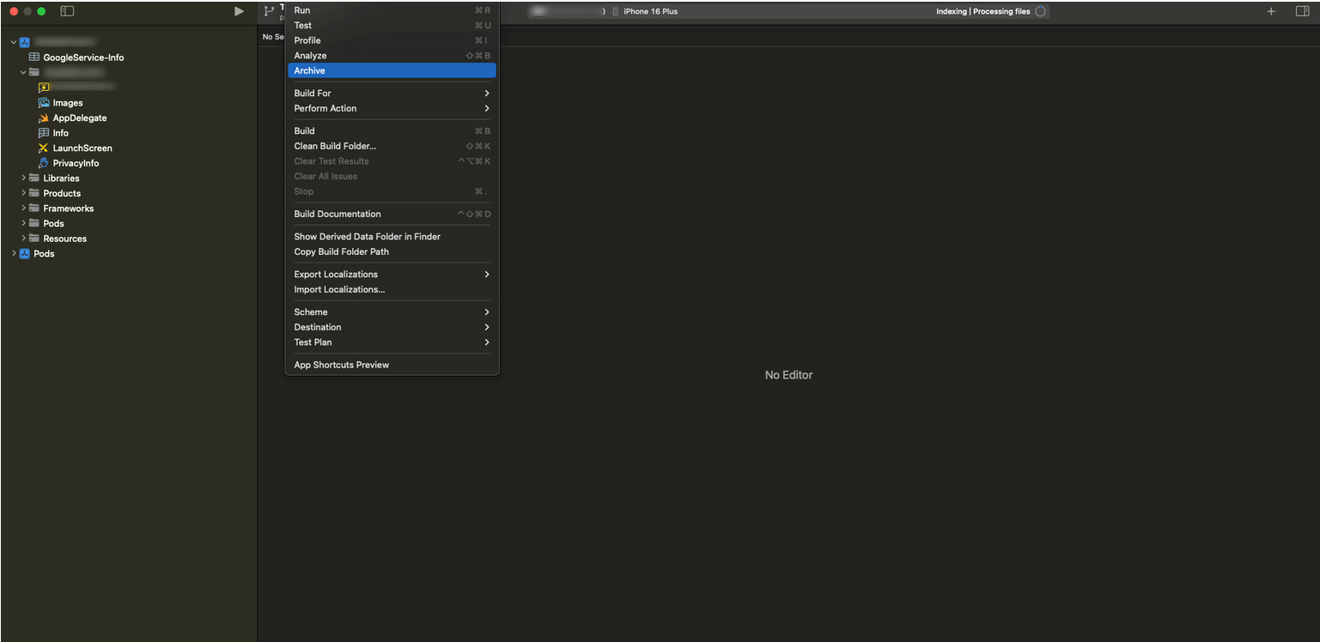Toggle the navigator sidebar icon
The width and height of the screenshot is (1320, 642).
(x=67, y=11)
